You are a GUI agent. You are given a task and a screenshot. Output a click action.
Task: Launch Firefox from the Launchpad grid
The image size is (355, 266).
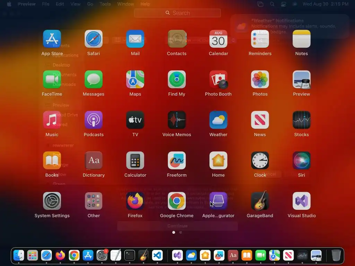[x=135, y=201]
